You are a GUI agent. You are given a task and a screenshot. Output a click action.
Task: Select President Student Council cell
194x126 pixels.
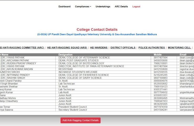coord(103,107)
